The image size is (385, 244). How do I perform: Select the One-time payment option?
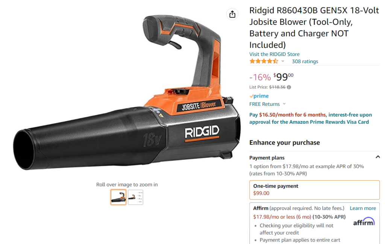(314, 190)
